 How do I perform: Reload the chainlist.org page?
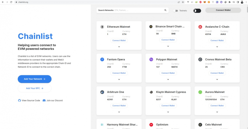tap(11, 2)
